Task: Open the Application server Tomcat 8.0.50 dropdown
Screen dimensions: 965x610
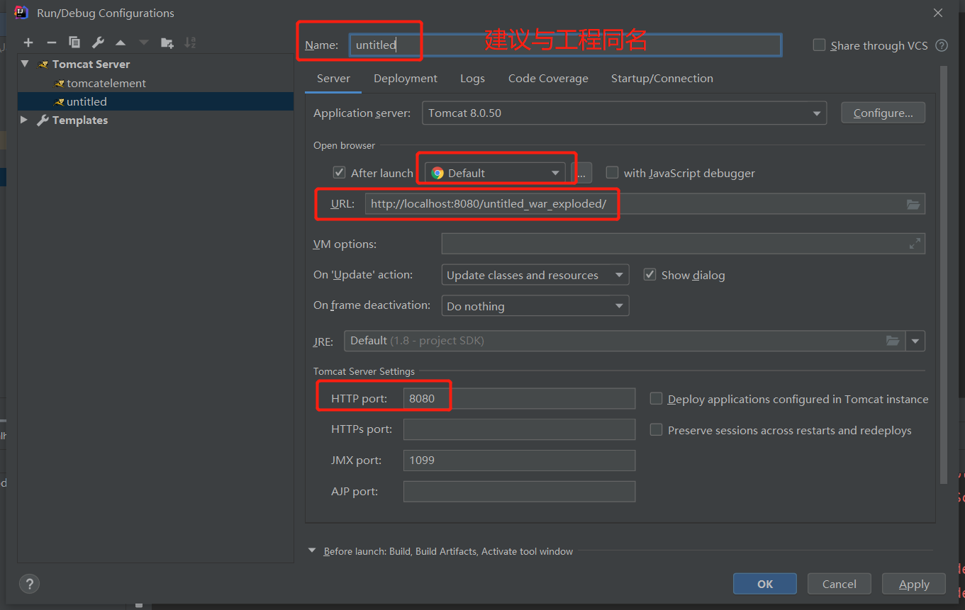Action: (624, 113)
